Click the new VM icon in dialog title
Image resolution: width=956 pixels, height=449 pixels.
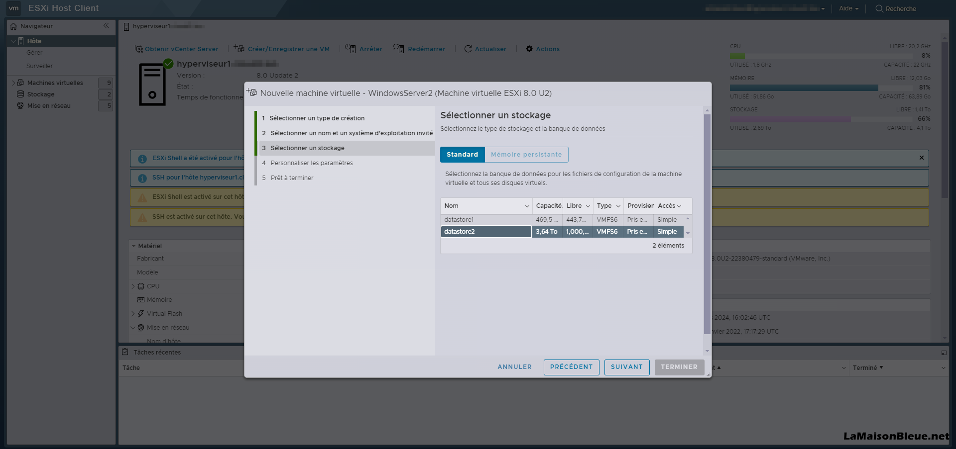click(251, 92)
